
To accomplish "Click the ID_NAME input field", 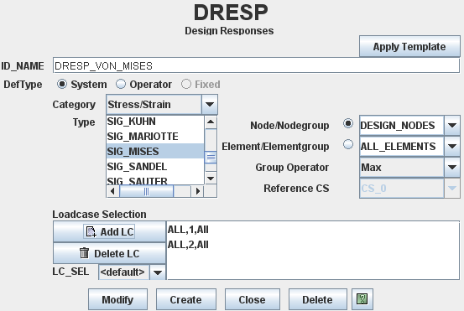I will (256, 65).
